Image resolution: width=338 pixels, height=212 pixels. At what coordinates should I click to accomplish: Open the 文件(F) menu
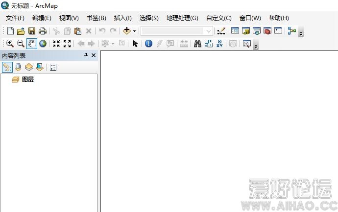point(15,18)
